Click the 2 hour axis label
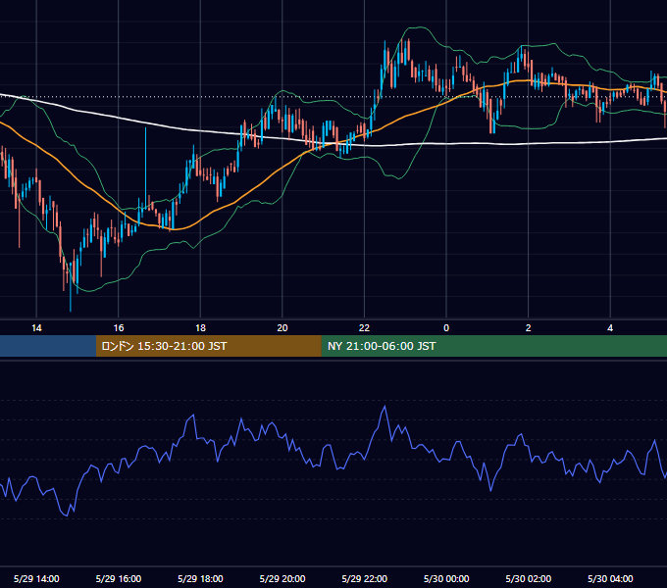667x588 pixels. [x=529, y=328]
